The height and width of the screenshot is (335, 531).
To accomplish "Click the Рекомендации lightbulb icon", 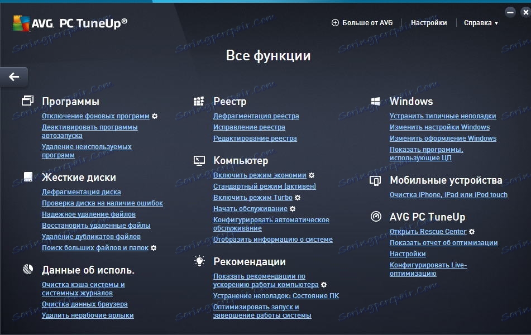I will coord(199,261).
